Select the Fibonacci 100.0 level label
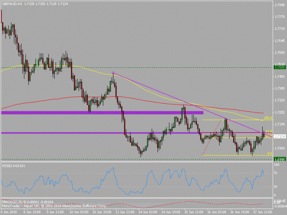 [x=268, y=118]
